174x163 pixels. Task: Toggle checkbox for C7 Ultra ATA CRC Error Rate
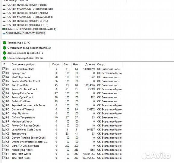click(4, 145)
